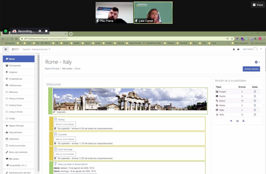Open the accessibility bar chart report icon
266x174 pixels.
pyautogui.click(x=237, y=121)
